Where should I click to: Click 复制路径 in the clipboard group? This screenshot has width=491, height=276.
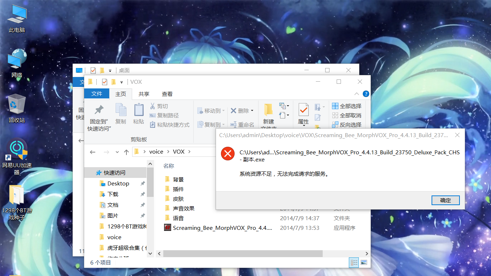(164, 116)
